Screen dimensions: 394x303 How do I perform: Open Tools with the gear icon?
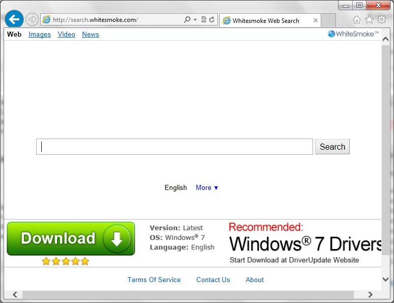coord(382,20)
